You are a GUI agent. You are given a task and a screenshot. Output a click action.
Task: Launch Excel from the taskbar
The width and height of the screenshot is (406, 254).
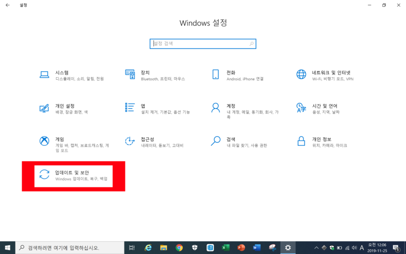click(225, 248)
